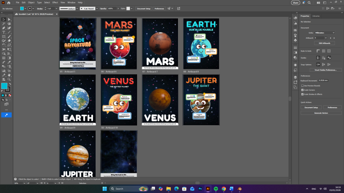
Task: Open the Effect menu
Action: [x=55, y=2]
